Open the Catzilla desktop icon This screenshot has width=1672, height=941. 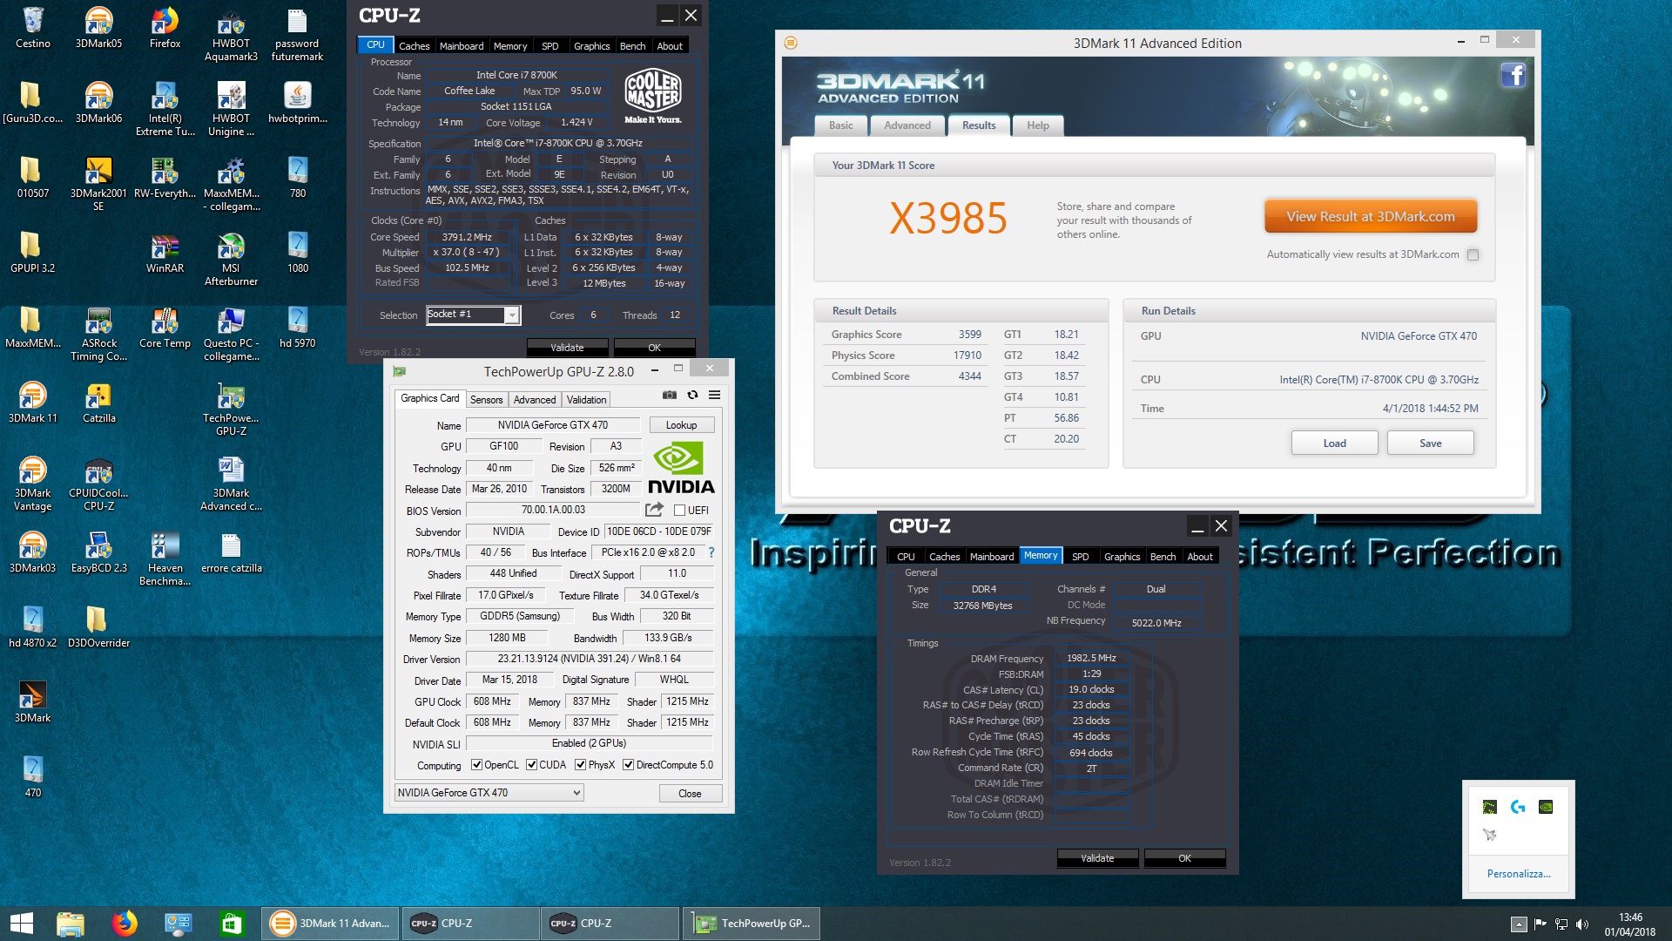[98, 402]
